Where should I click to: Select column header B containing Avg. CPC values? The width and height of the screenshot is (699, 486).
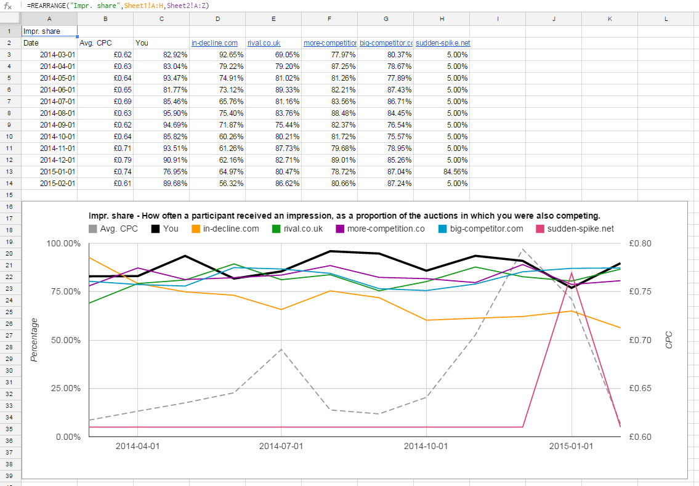coord(105,19)
